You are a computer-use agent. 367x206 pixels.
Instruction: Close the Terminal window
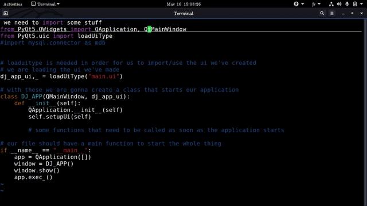[361, 13]
